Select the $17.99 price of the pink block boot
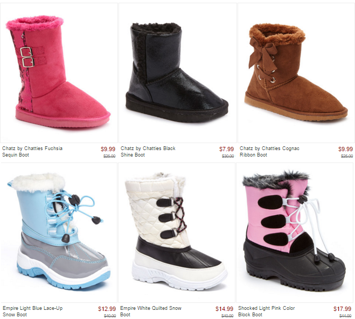The height and width of the screenshot is (319, 355). point(342,309)
